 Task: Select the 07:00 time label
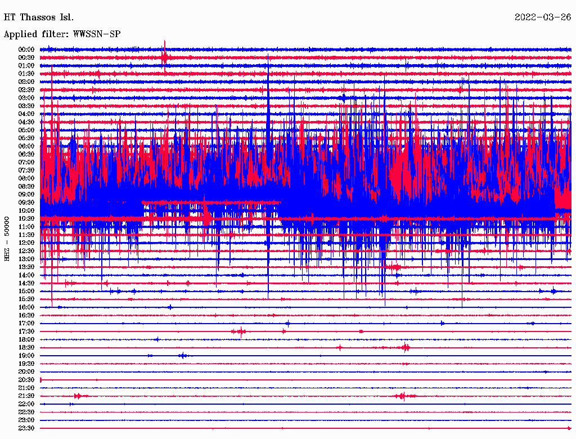[26, 162]
